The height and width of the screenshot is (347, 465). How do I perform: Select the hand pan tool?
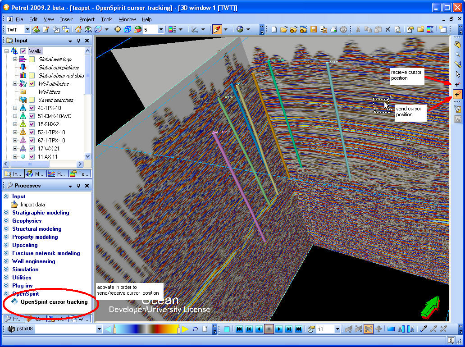click(457, 44)
